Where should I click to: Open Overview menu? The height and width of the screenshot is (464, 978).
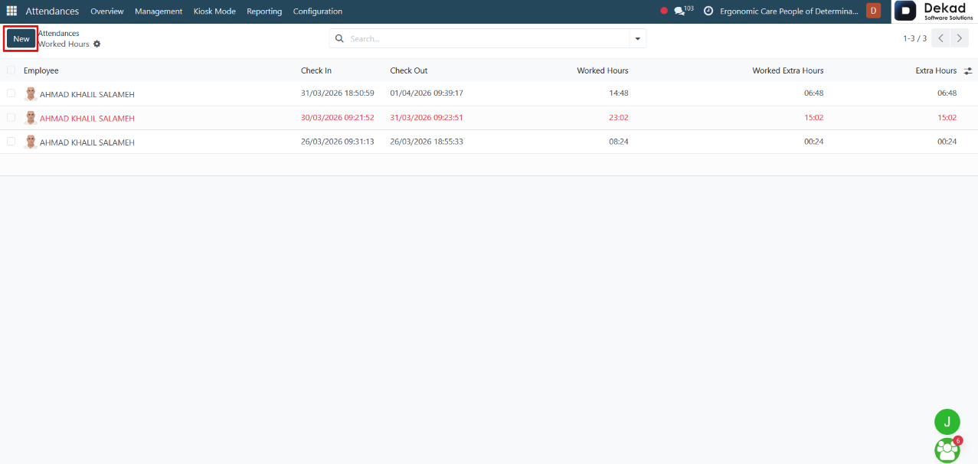point(107,11)
